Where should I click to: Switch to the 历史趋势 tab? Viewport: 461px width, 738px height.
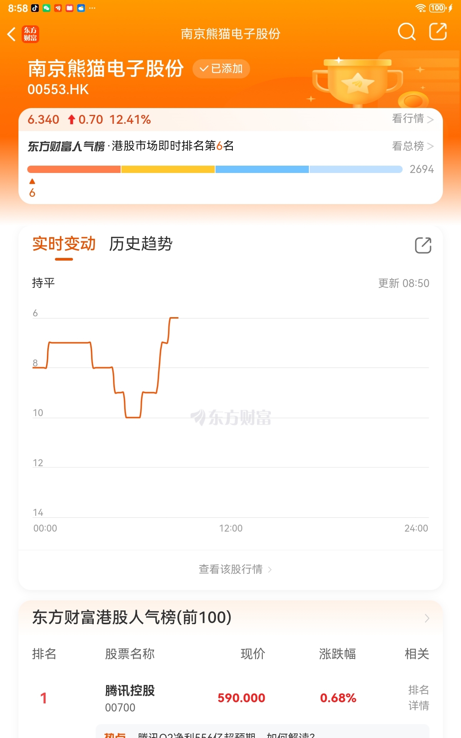(141, 244)
